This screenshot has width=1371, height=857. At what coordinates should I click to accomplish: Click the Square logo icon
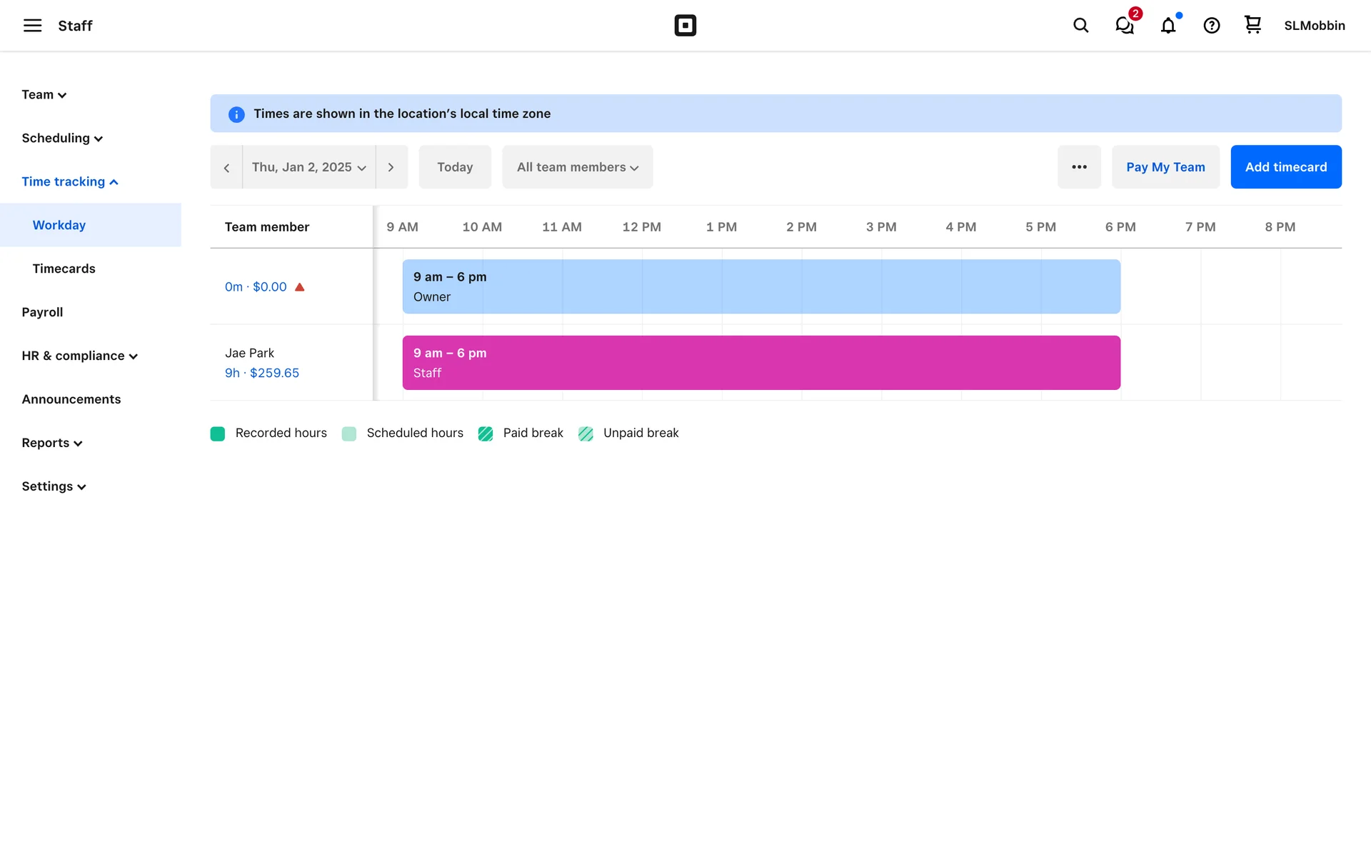(685, 26)
